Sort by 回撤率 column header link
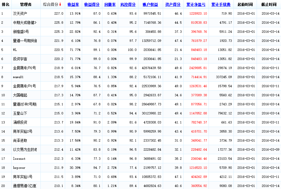 click(110, 4)
